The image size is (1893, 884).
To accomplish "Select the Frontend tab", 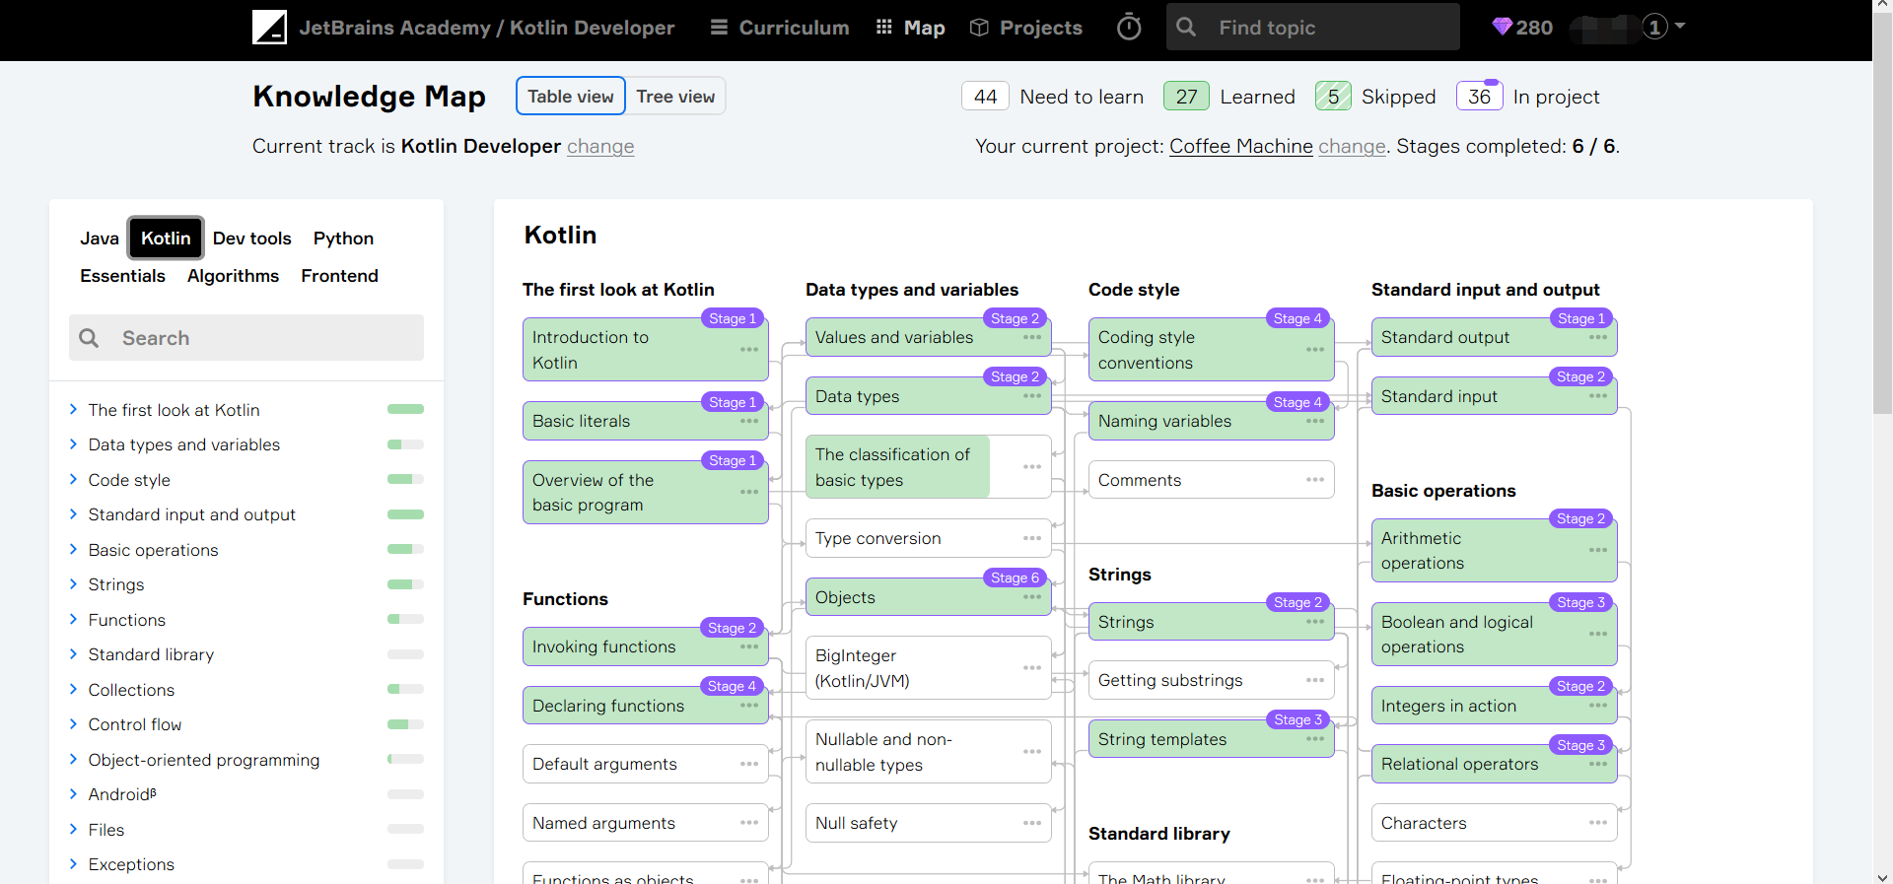I will coord(339,276).
